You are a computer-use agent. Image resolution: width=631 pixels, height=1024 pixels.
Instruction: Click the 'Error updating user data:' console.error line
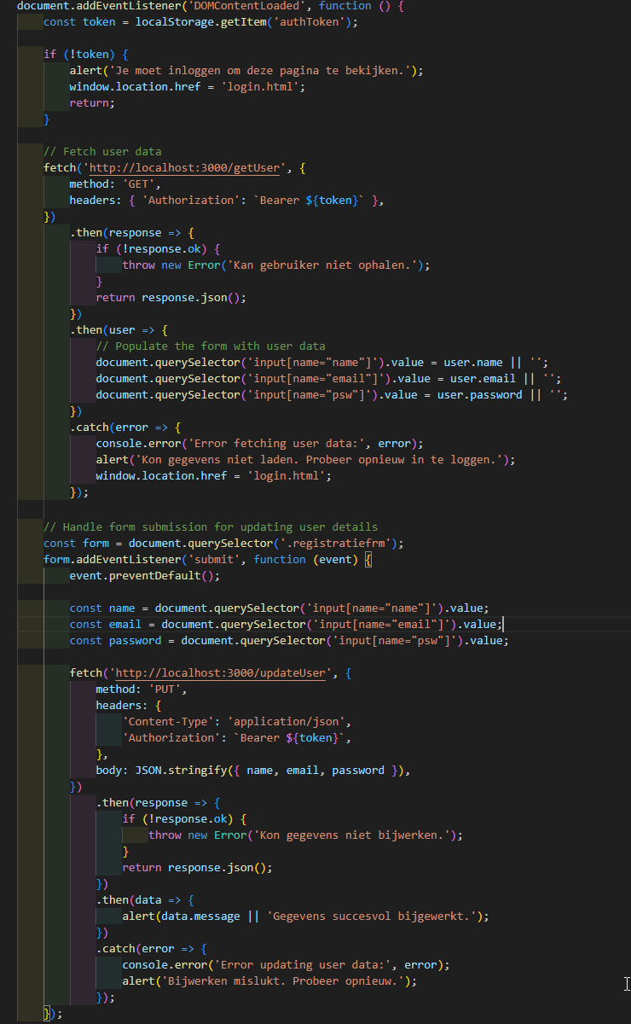pyautogui.click(x=285, y=965)
